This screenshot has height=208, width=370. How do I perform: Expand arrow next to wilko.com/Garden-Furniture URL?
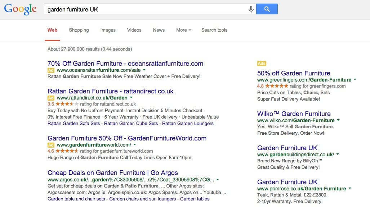coord(338,120)
